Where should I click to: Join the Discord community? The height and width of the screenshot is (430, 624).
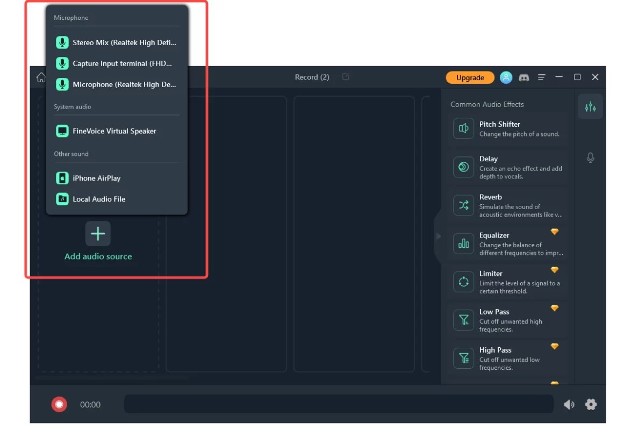[x=524, y=77]
